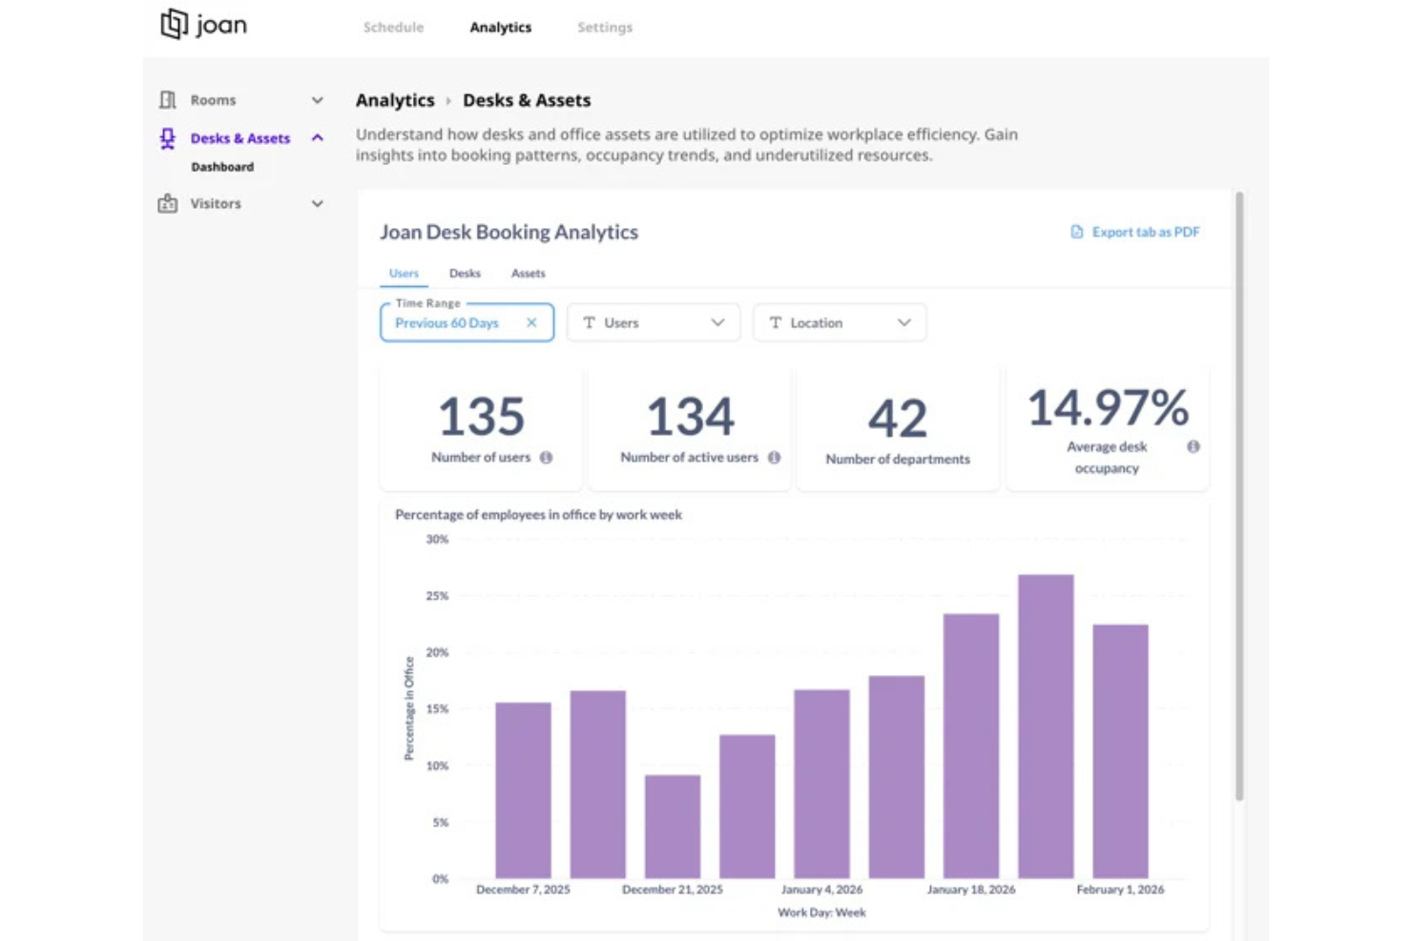Click the tallest bar in the chart
Image resolution: width=1412 pixels, height=941 pixels.
1046,726
